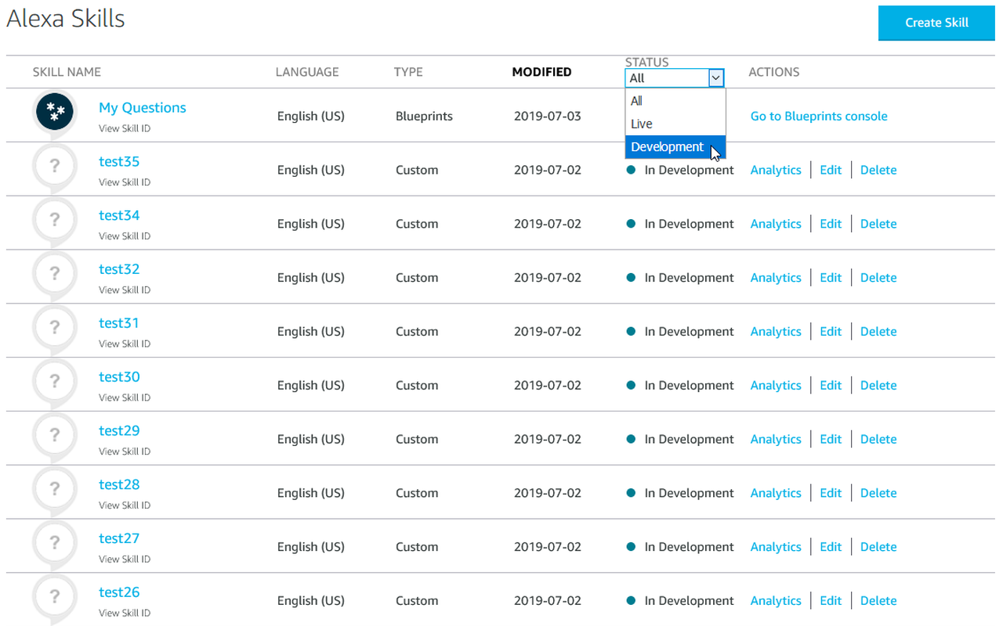Edit the test34 skill
1003x626 pixels.
coord(831,224)
